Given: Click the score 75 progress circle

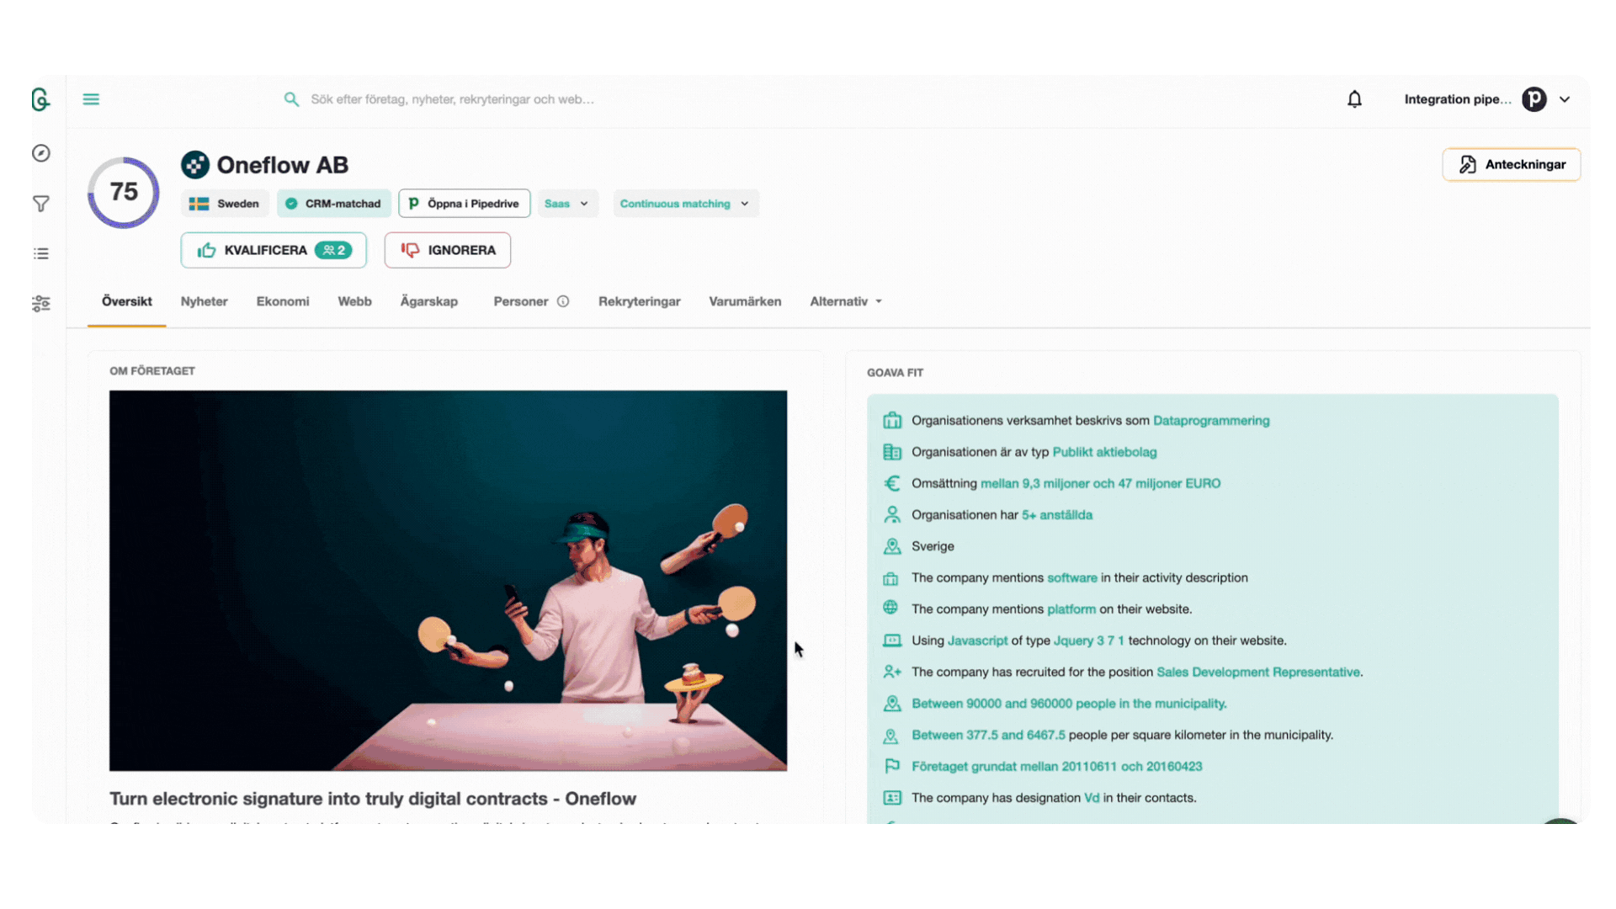Looking at the screenshot, I should point(124,192).
